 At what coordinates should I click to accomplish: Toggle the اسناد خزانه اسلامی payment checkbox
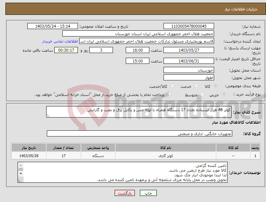pos(169,94)
